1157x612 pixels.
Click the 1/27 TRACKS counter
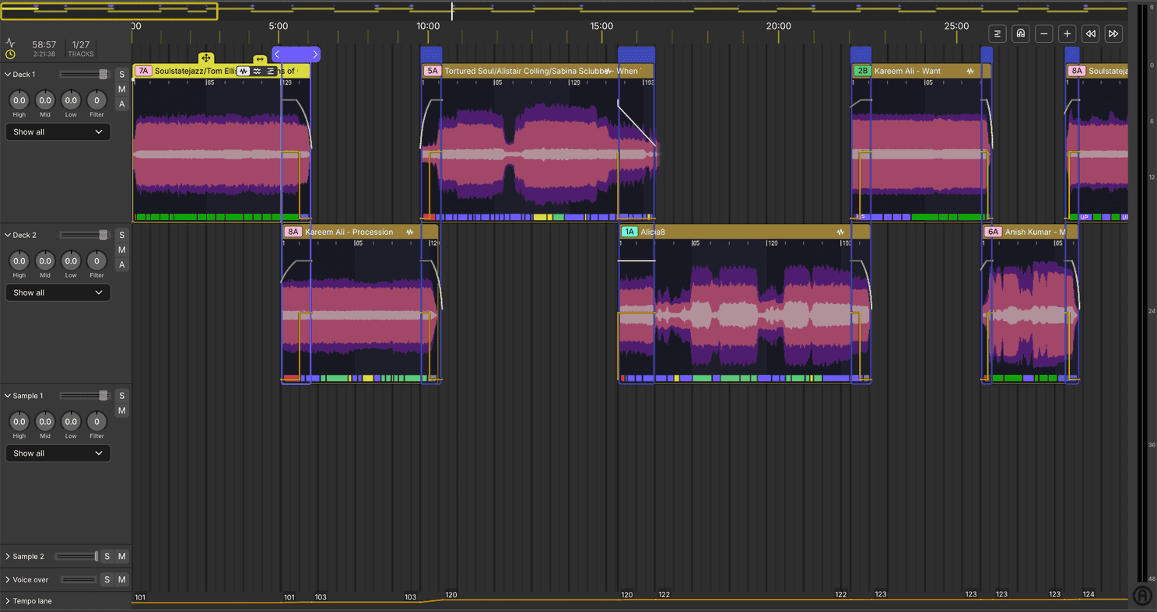80,49
